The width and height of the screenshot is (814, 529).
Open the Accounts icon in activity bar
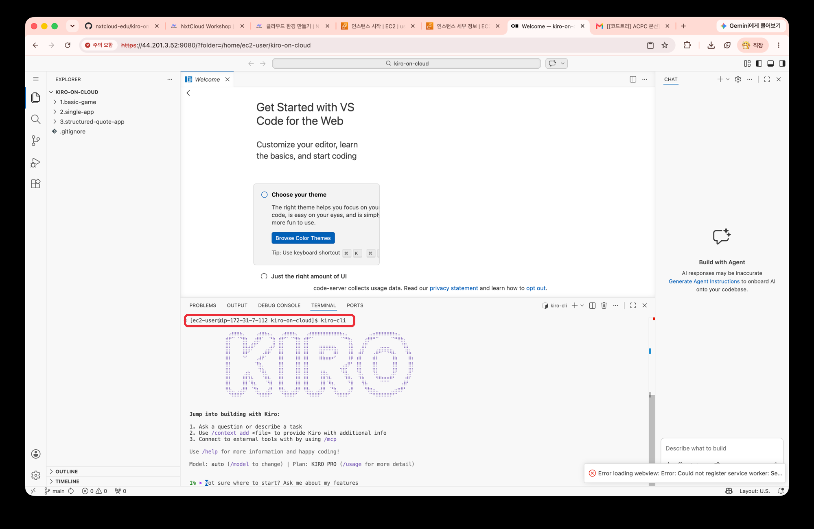pyautogui.click(x=36, y=454)
